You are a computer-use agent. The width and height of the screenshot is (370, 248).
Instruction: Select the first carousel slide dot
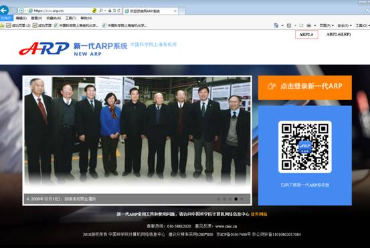pos(218,199)
